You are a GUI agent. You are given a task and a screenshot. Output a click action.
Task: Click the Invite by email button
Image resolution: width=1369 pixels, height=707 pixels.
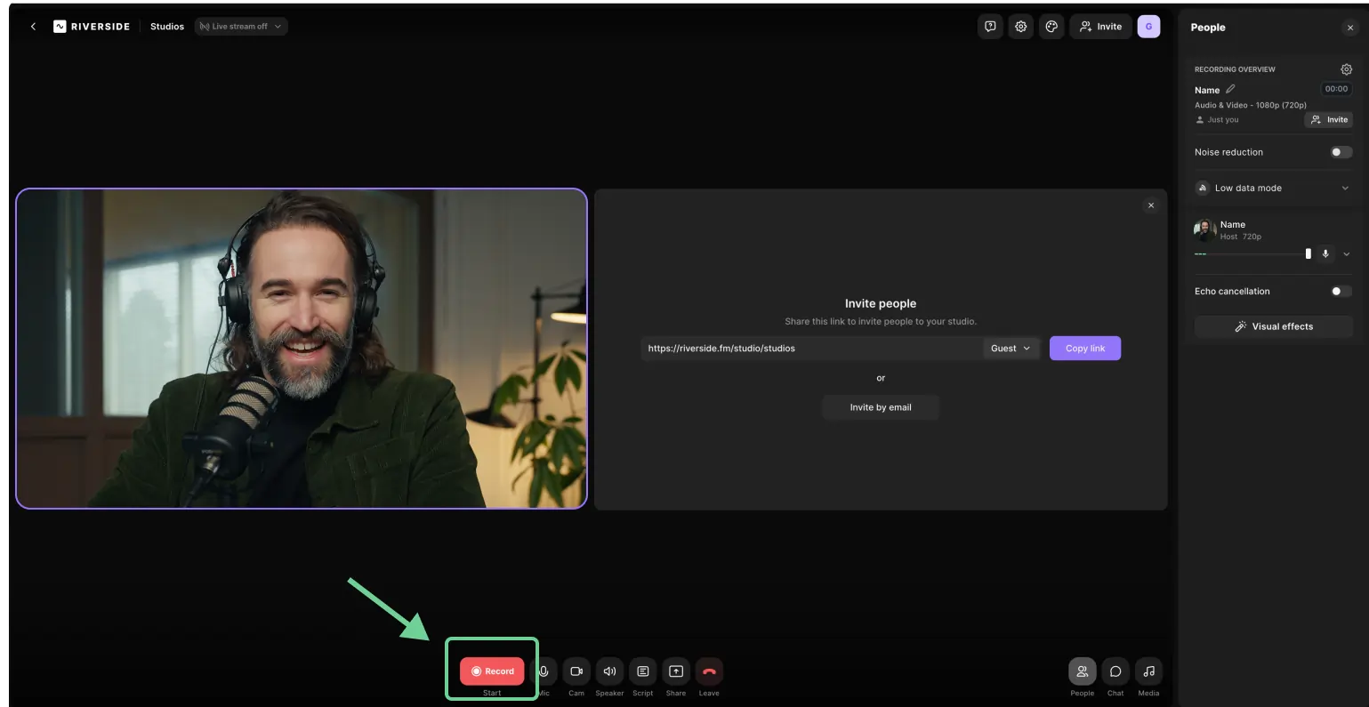[880, 406]
